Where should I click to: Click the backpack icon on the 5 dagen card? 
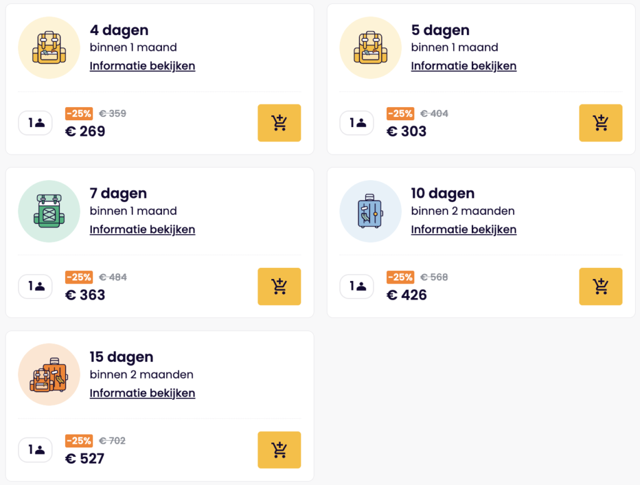[369, 47]
